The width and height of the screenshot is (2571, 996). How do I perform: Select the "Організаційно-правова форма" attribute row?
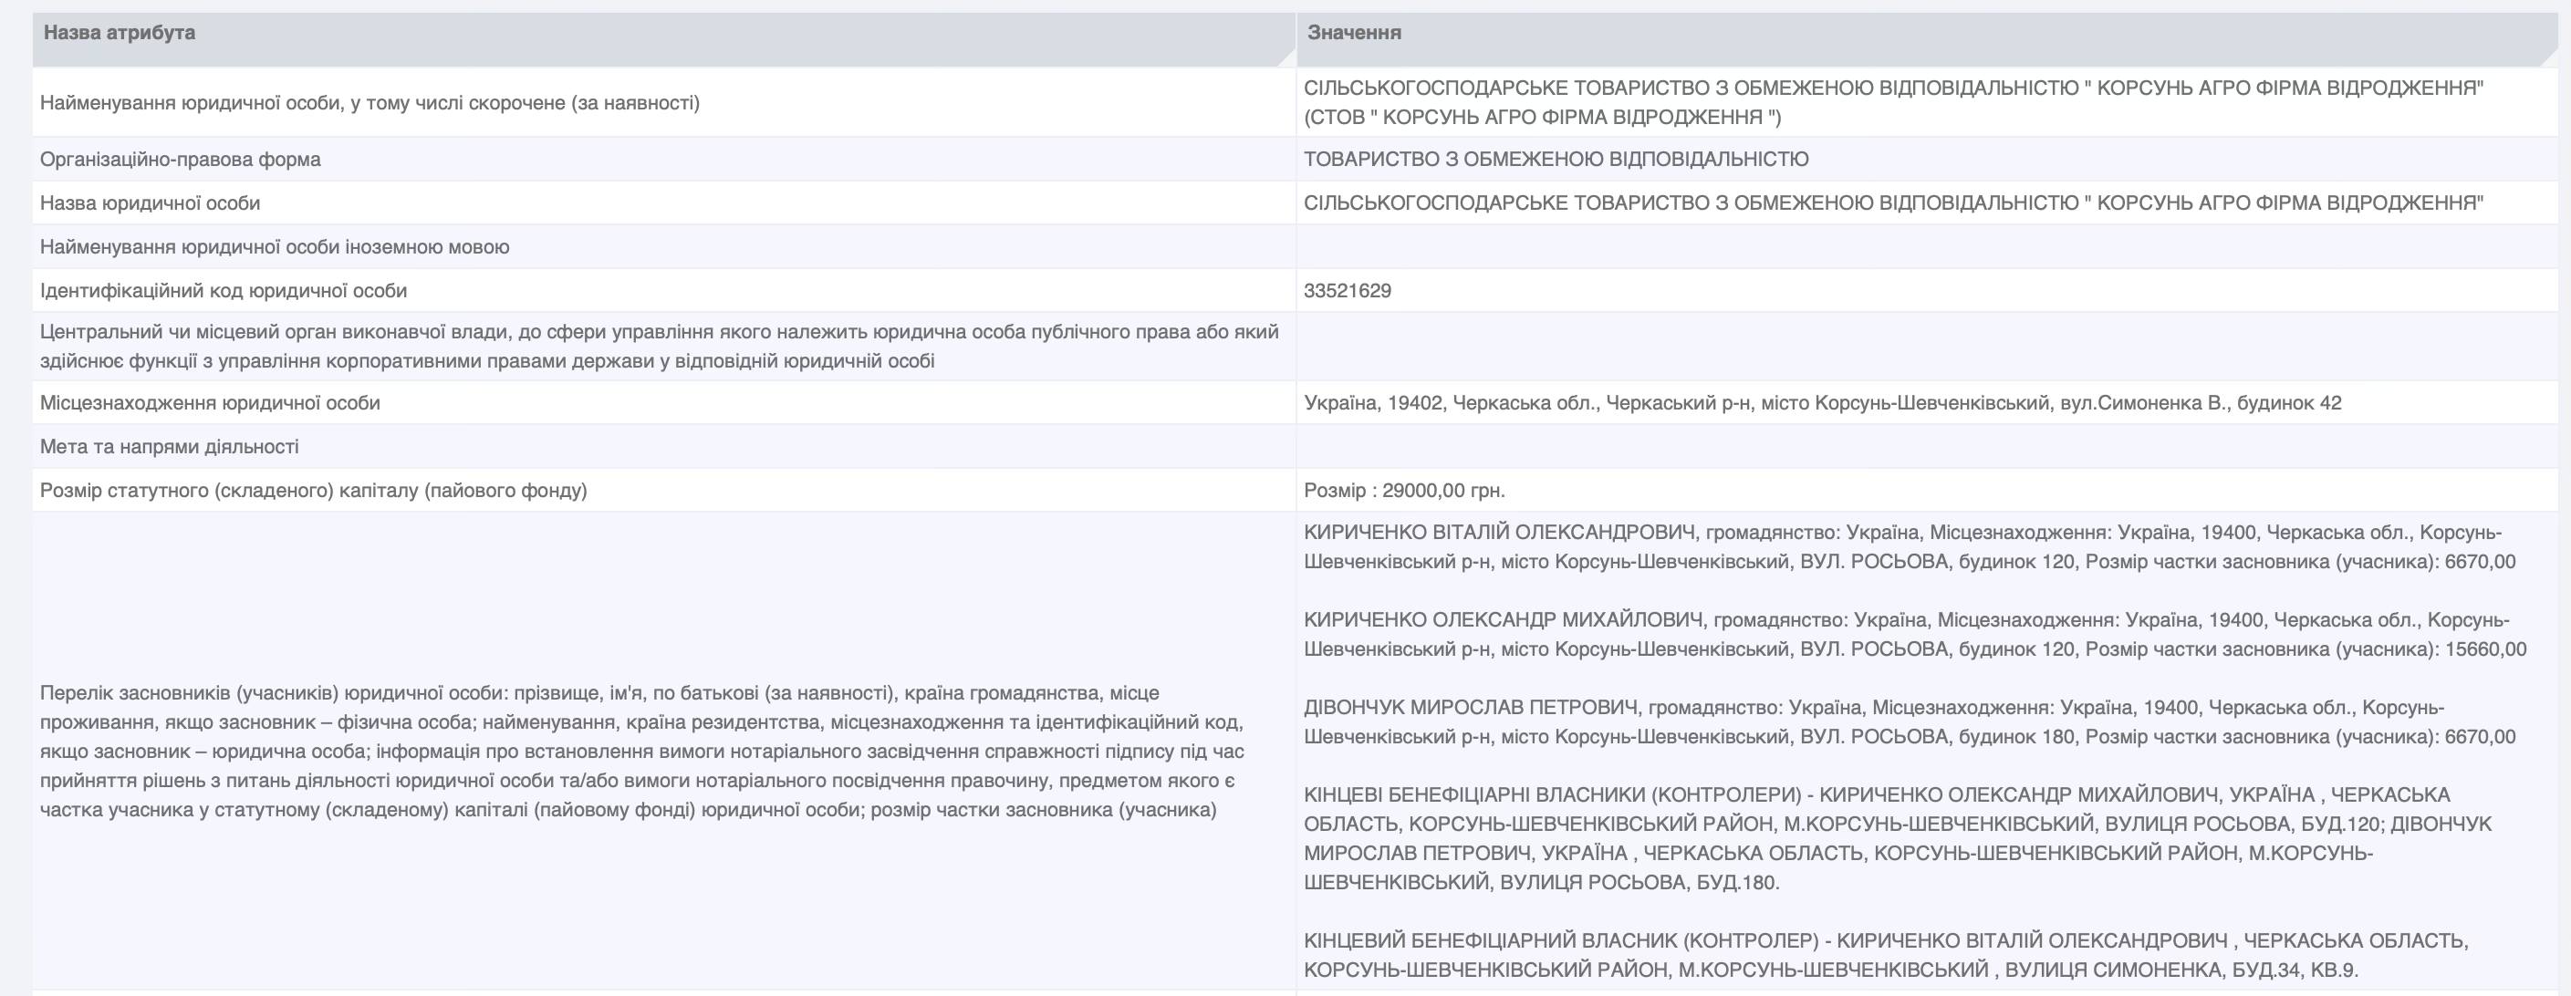pyautogui.click(x=181, y=160)
